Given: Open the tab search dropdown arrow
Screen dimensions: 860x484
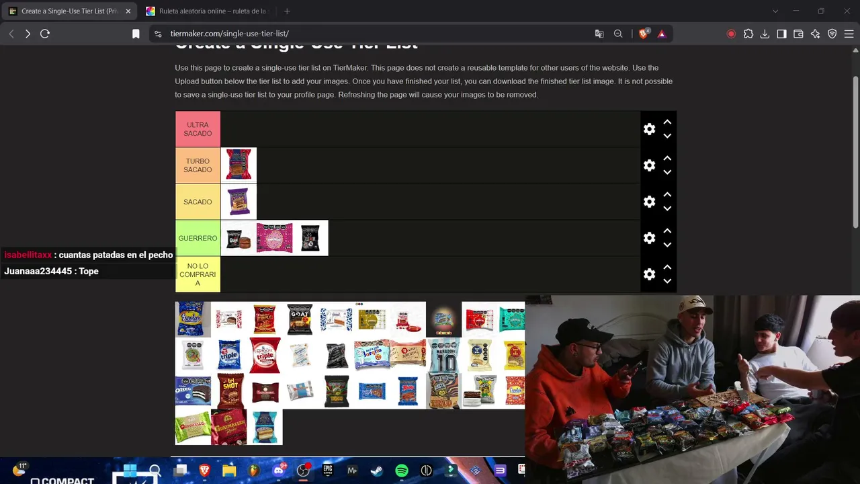Looking at the screenshot, I should click(775, 11).
